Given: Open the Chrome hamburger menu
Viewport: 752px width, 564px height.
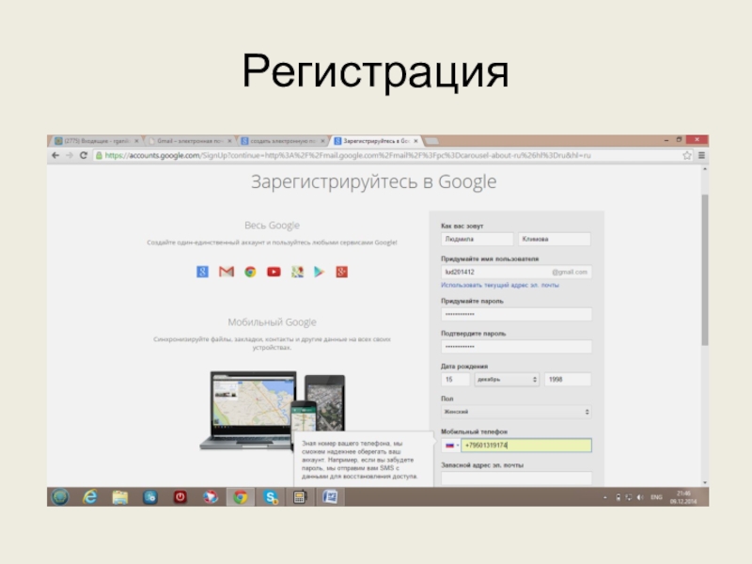Looking at the screenshot, I should click(x=701, y=155).
